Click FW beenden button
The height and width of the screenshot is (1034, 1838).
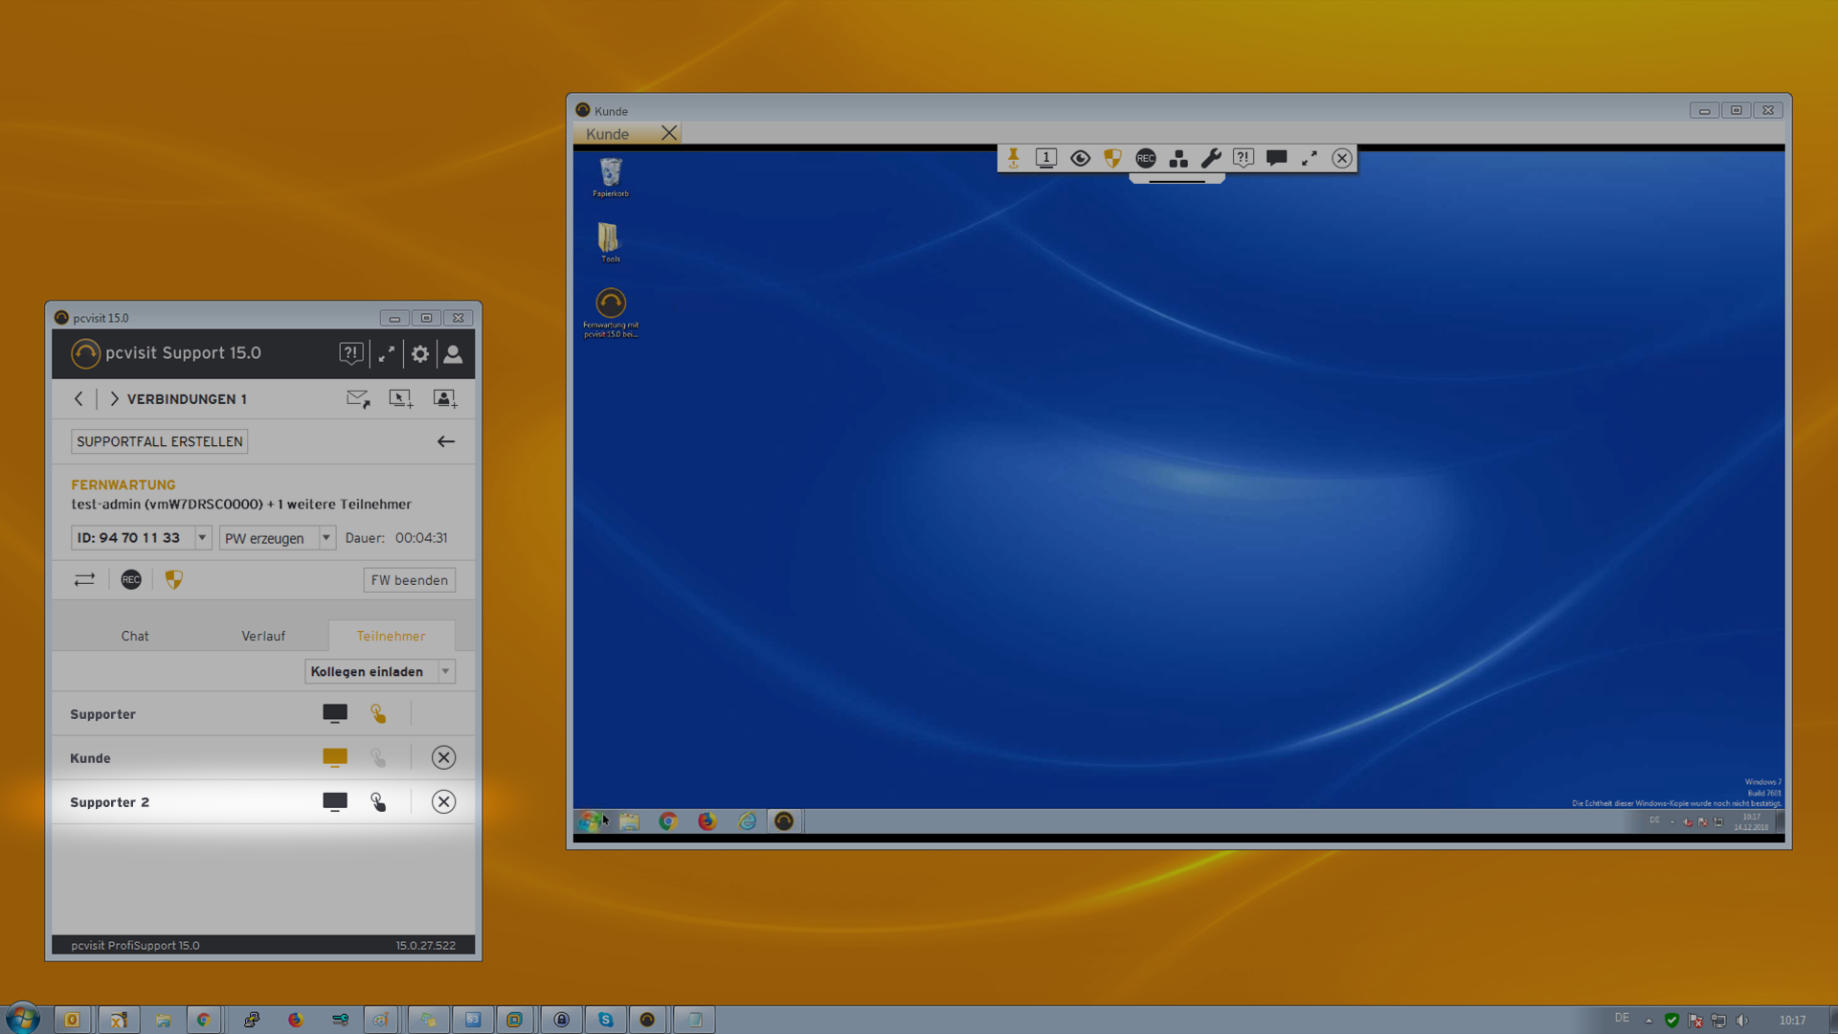[x=409, y=580]
